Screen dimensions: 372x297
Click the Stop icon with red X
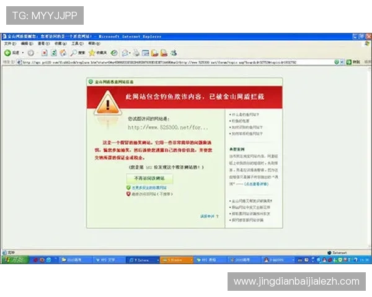click(x=45, y=53)
